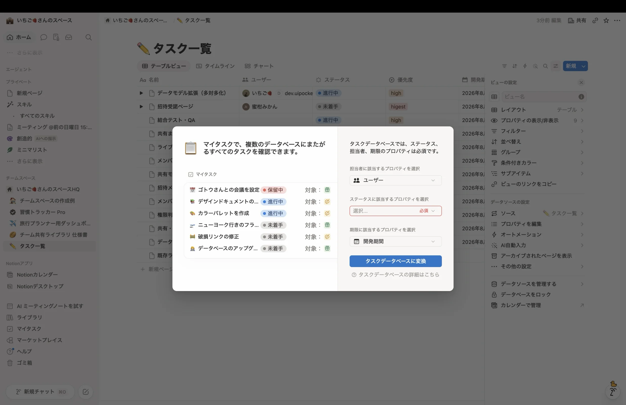Open the 期限 property dropdown showing 開発期間
Image resolution: width=626 pixels, height=405 pixels.
[396, 241]
